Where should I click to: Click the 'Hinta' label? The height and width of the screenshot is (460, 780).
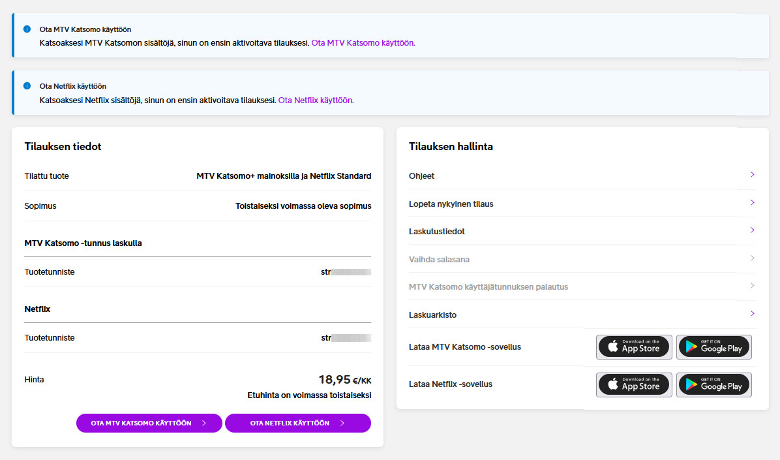point(34,379)
